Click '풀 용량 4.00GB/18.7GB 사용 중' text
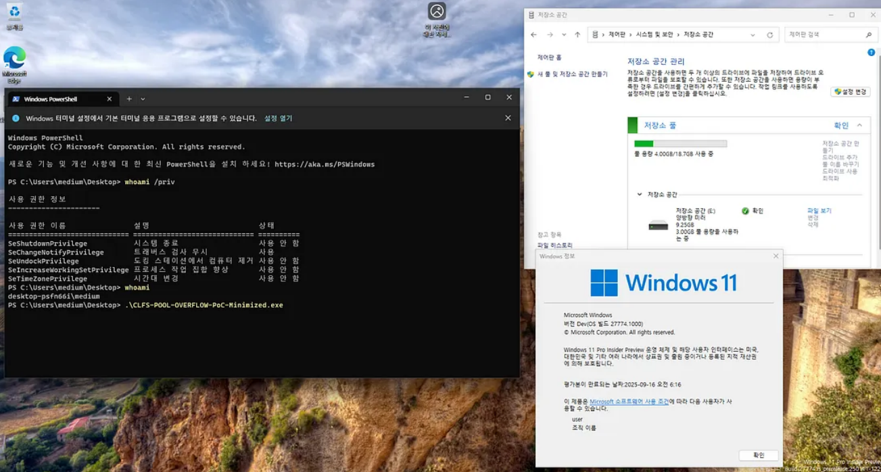The height and width of the screenshot is (472, 881). coord(673,154)
